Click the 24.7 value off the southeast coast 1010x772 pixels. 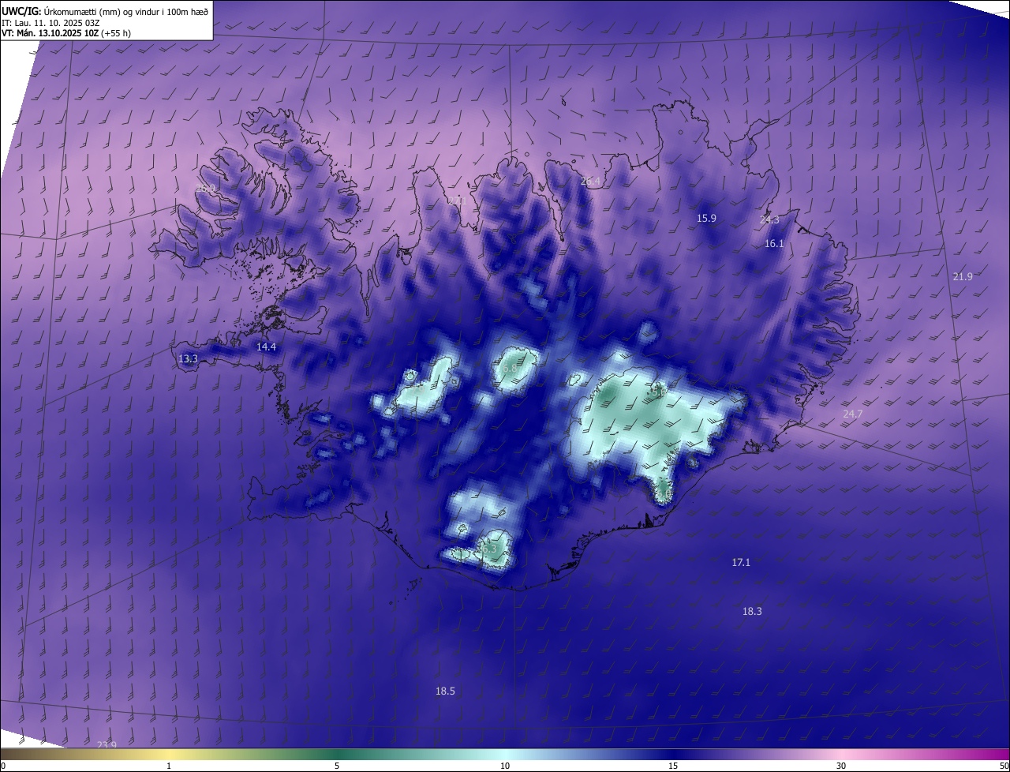[x=853, y=414]
